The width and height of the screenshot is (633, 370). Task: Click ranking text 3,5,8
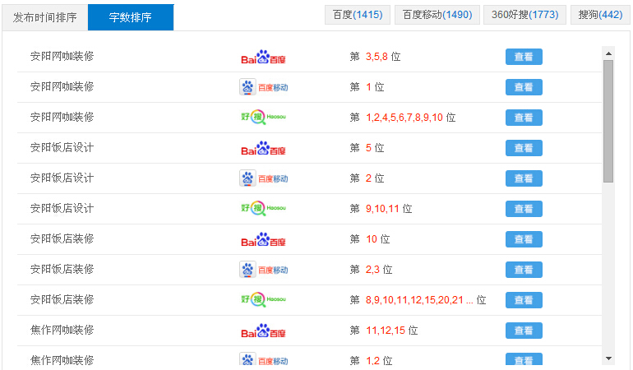377,57
